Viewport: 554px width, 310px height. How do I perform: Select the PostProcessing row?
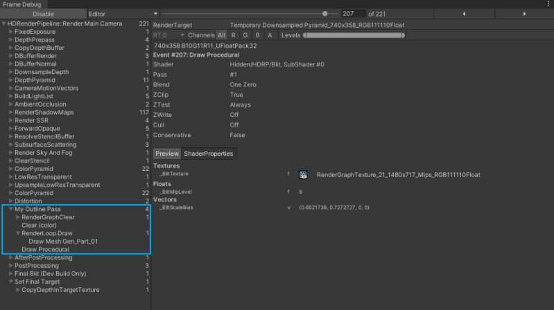click(x=76, y=266)
